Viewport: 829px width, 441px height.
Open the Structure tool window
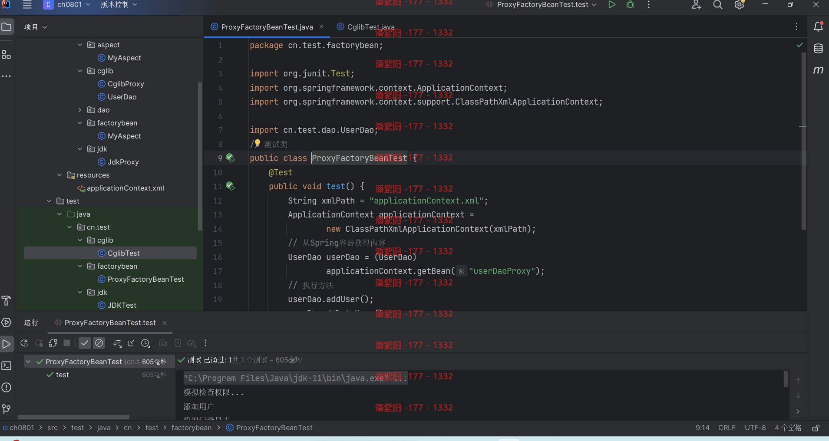coord(7,55)
